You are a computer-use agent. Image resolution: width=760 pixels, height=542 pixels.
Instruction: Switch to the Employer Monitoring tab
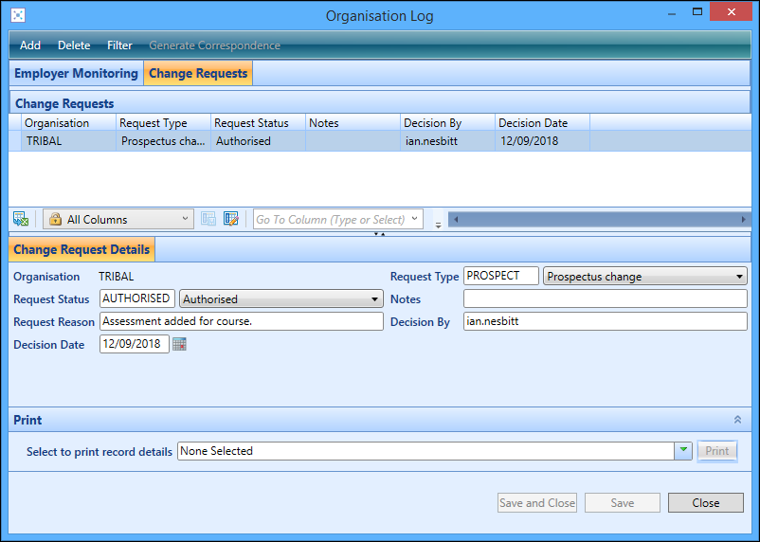tap(77, 73)
